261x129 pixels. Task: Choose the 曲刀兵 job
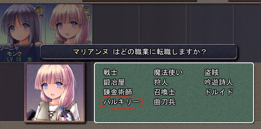click(x=165, y=102)
